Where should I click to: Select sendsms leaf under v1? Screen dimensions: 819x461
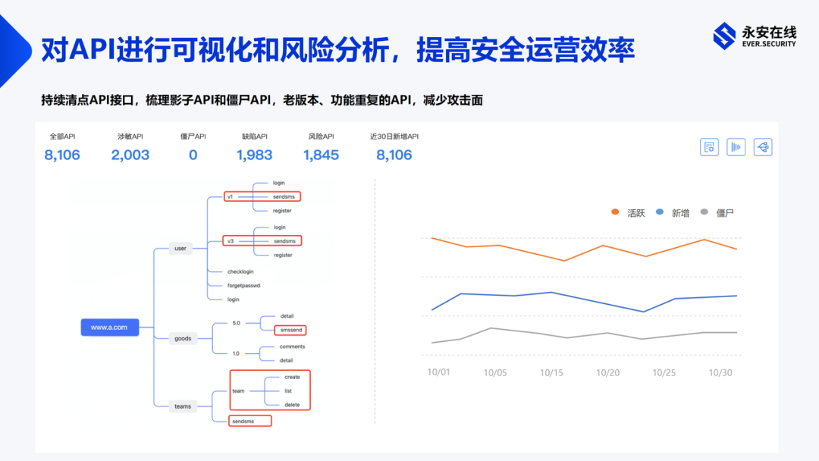click(284, 197)
